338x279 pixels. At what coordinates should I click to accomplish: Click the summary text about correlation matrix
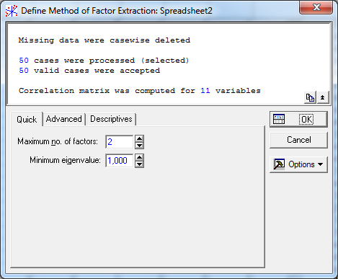(140, 91)
